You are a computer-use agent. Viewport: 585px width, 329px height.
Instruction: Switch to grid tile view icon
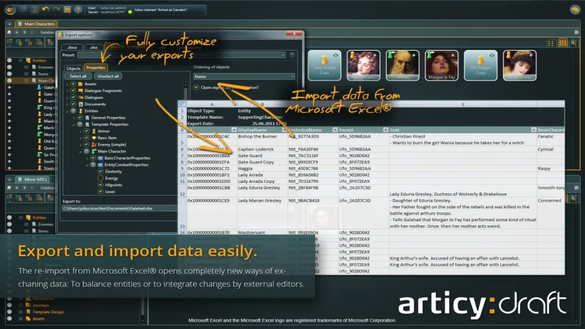(562, 43)
